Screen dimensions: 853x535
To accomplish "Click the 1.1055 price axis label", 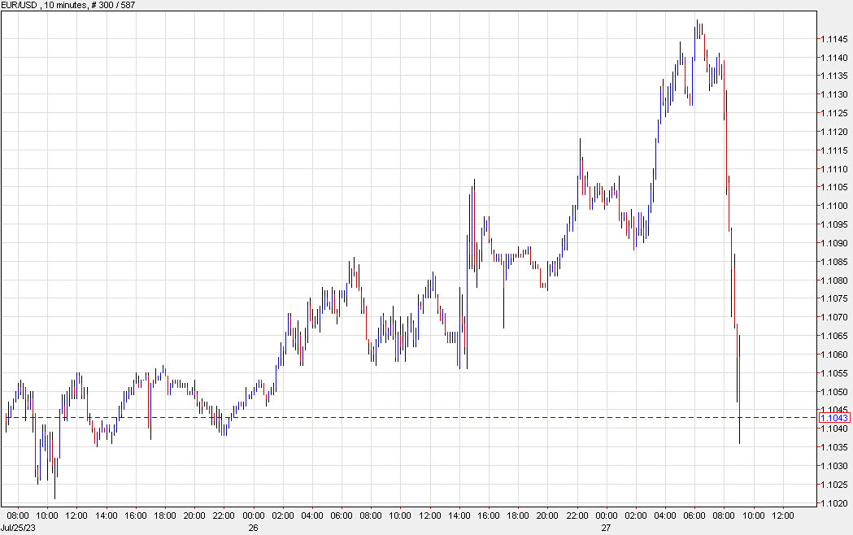I will [x=834, y=373].
